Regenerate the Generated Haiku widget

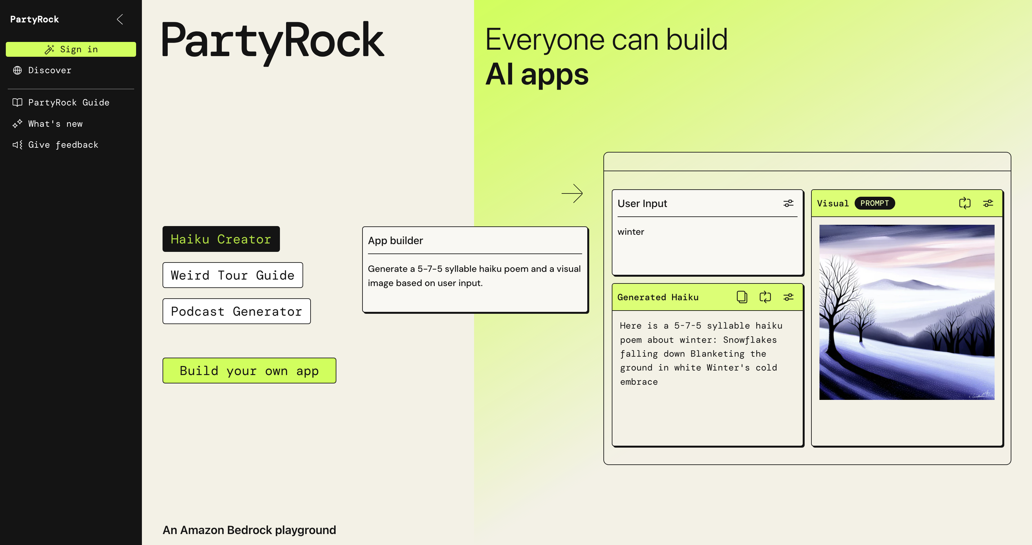pyautogui.click(x=765, y=297)
